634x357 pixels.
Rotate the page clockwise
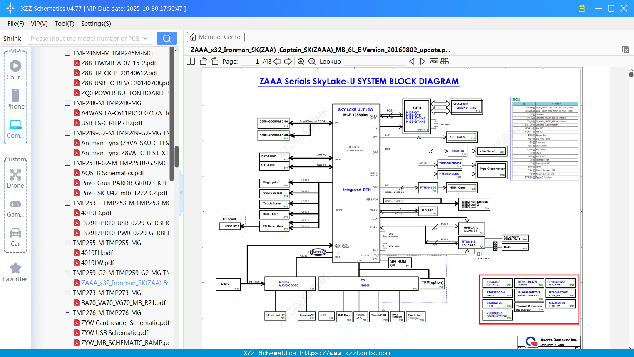click(x=215, y=62)
